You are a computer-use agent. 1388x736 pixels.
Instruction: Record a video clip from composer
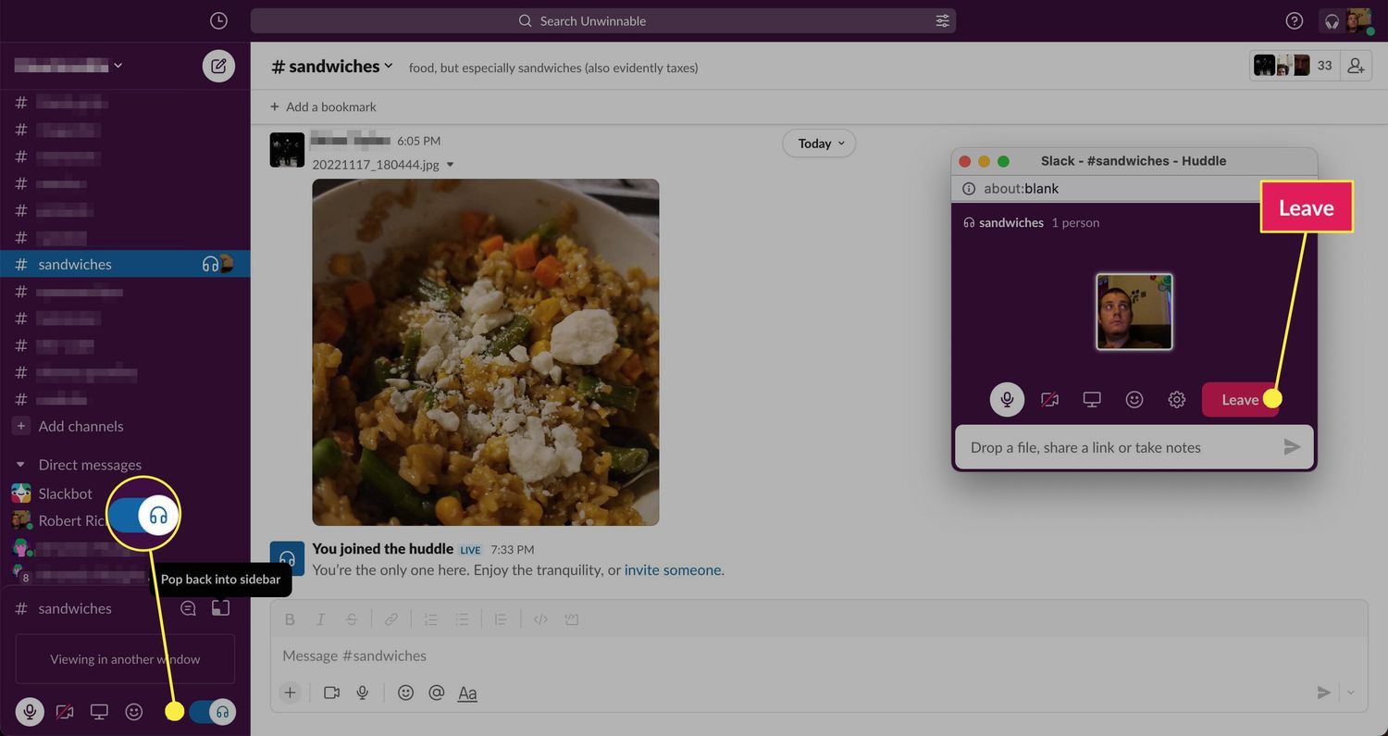tap(331, 692)
